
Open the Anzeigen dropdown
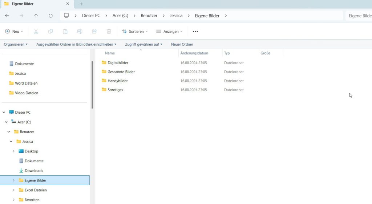click(x=169, y=31)
